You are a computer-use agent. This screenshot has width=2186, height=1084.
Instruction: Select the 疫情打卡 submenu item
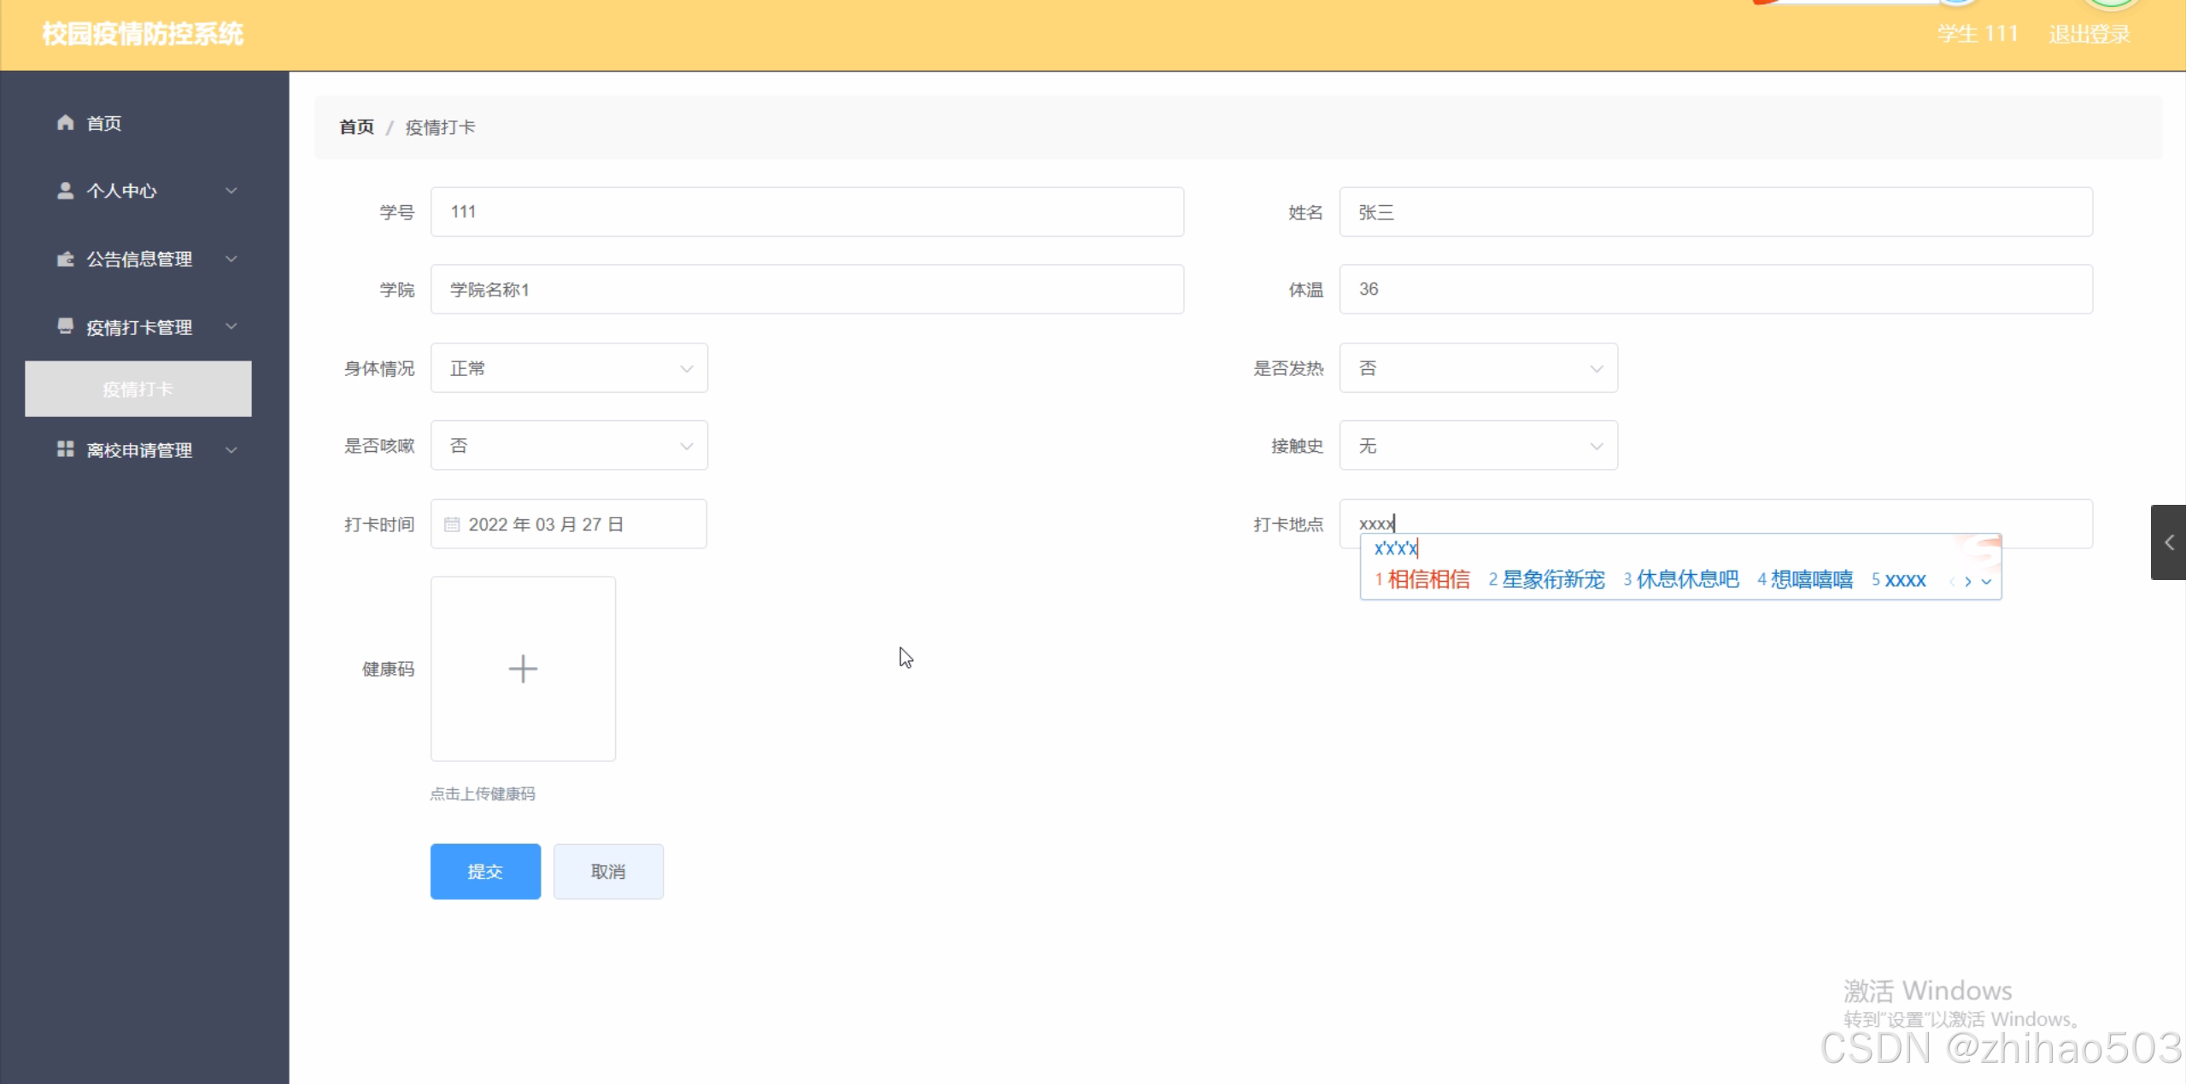click(x=138, y=390)
